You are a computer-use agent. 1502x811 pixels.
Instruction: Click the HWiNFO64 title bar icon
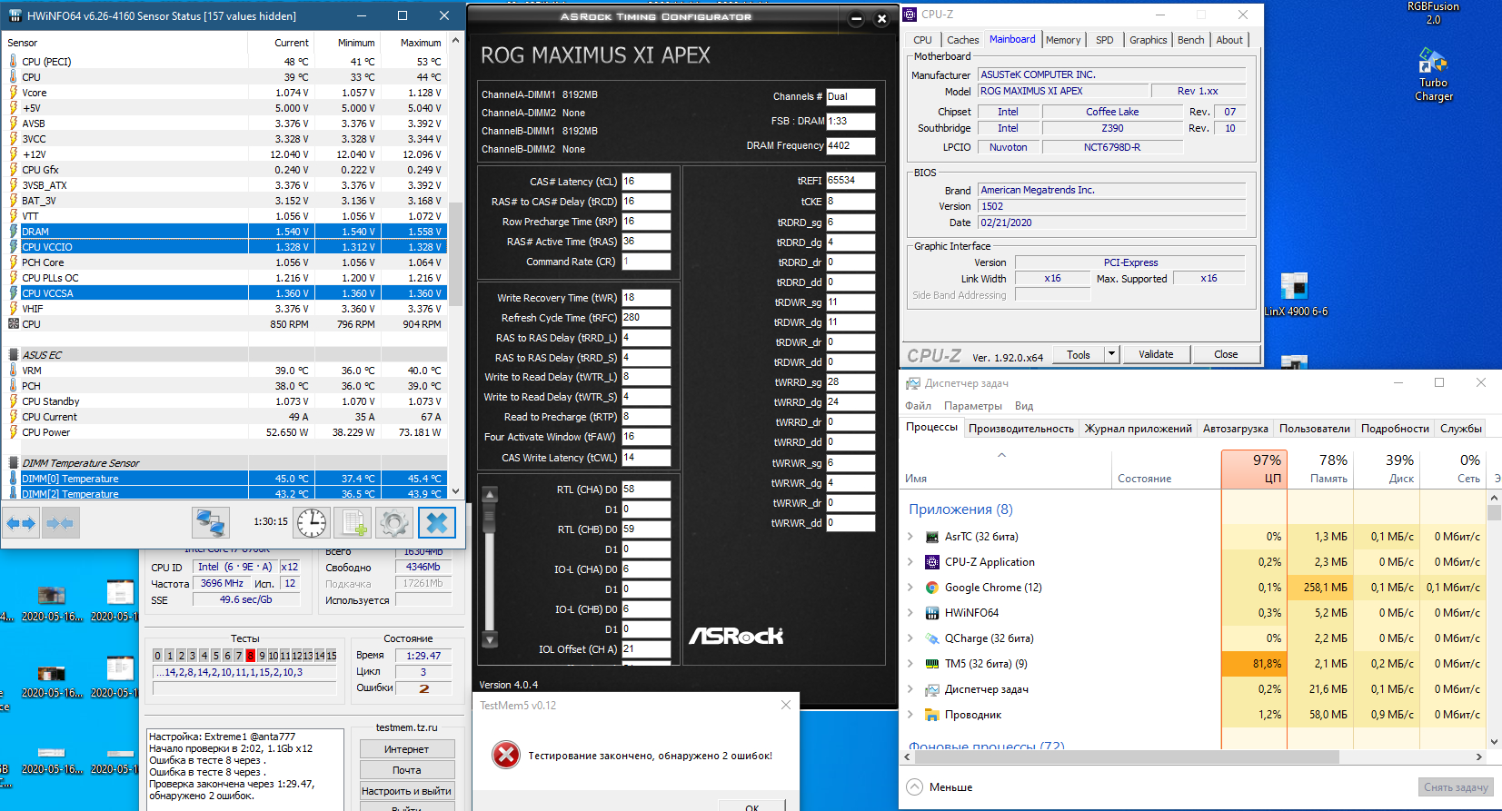pyautogui.click(x=15, y=15)
